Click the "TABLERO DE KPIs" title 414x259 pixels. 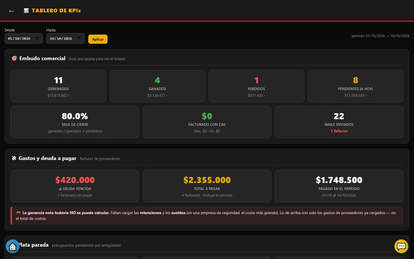click(56, 11)
